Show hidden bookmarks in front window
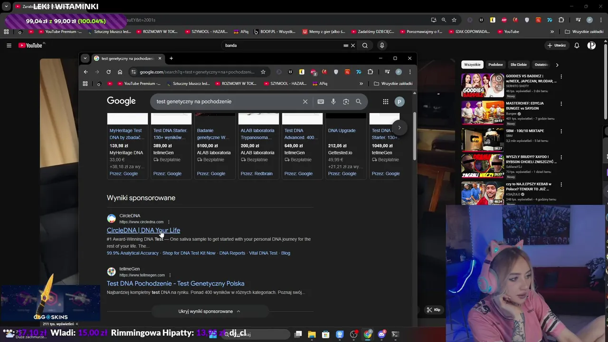 point(361,84)
